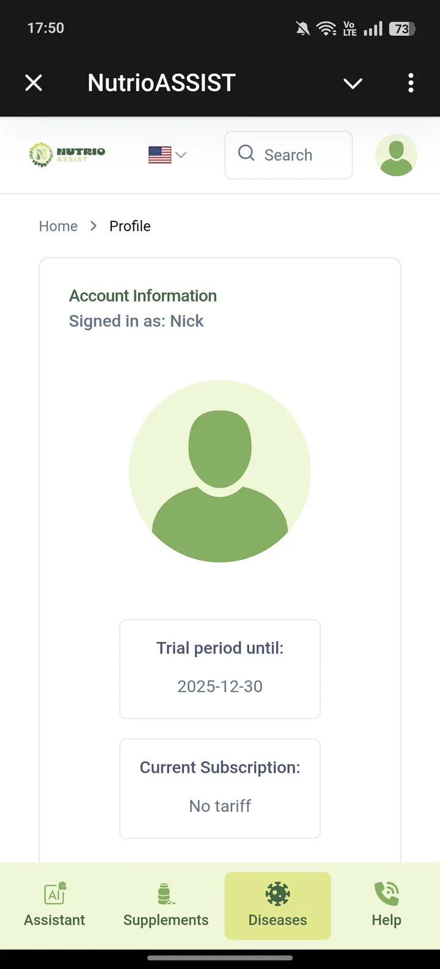Select the Diseases tab
440x969 pixels.
[277, 905]
